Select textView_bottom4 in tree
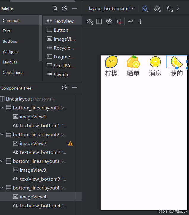The image size is (189, 215). coord(37,206)
